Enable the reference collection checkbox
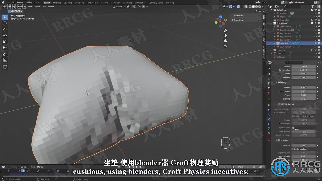The height and width of the screenshot is (181, 322). 312,50
